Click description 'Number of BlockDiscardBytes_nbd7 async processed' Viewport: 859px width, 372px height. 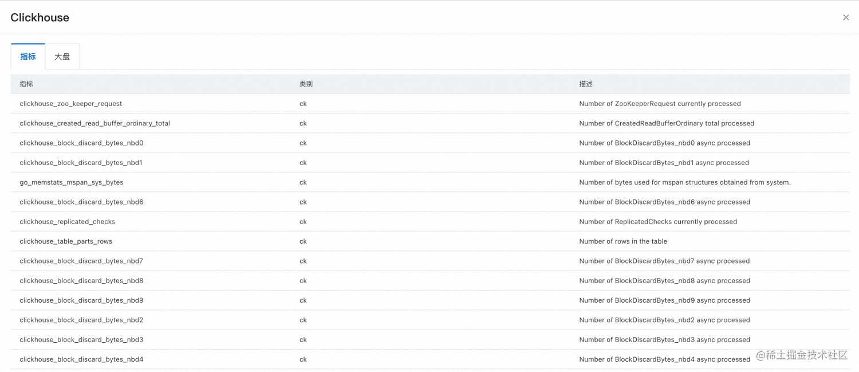click(x=664, y=261)
